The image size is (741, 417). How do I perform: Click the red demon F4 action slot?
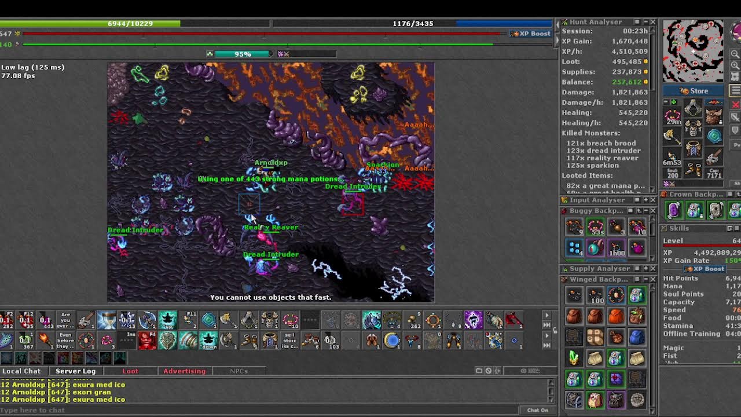click(147, 340)
